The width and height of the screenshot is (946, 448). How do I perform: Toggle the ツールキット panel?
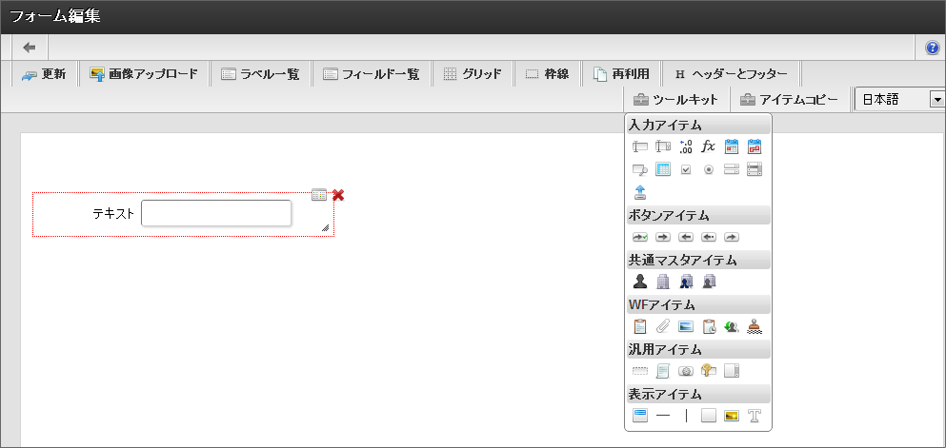pos(676,99)
